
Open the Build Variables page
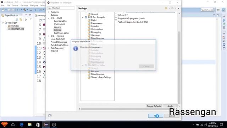[60, 21]
